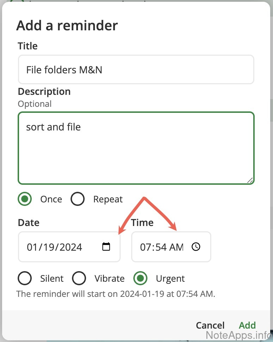This screenshot has width=273, height=342.
Task: Click the year "2024" in the Date field
Action: (71, 247)
